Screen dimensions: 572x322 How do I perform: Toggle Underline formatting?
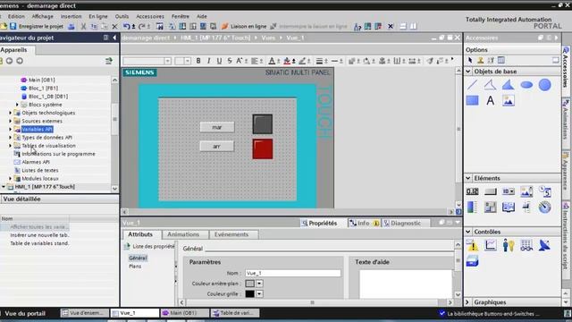point(219,61)
